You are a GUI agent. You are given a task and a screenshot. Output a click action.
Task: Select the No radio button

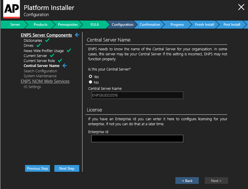90,82
